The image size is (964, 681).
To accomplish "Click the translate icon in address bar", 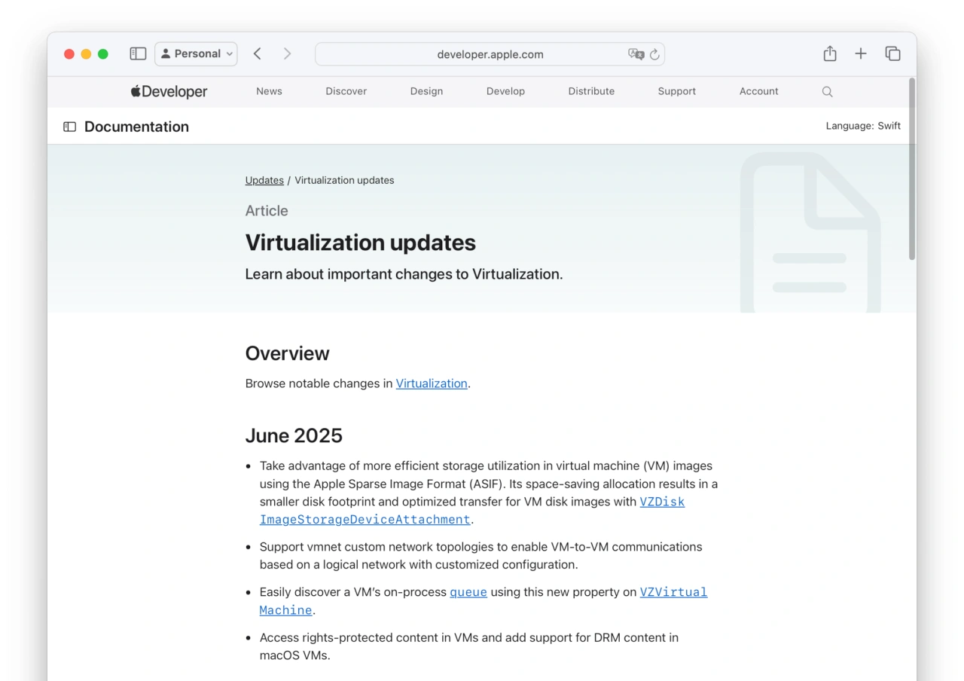I will tap(636, 54).
